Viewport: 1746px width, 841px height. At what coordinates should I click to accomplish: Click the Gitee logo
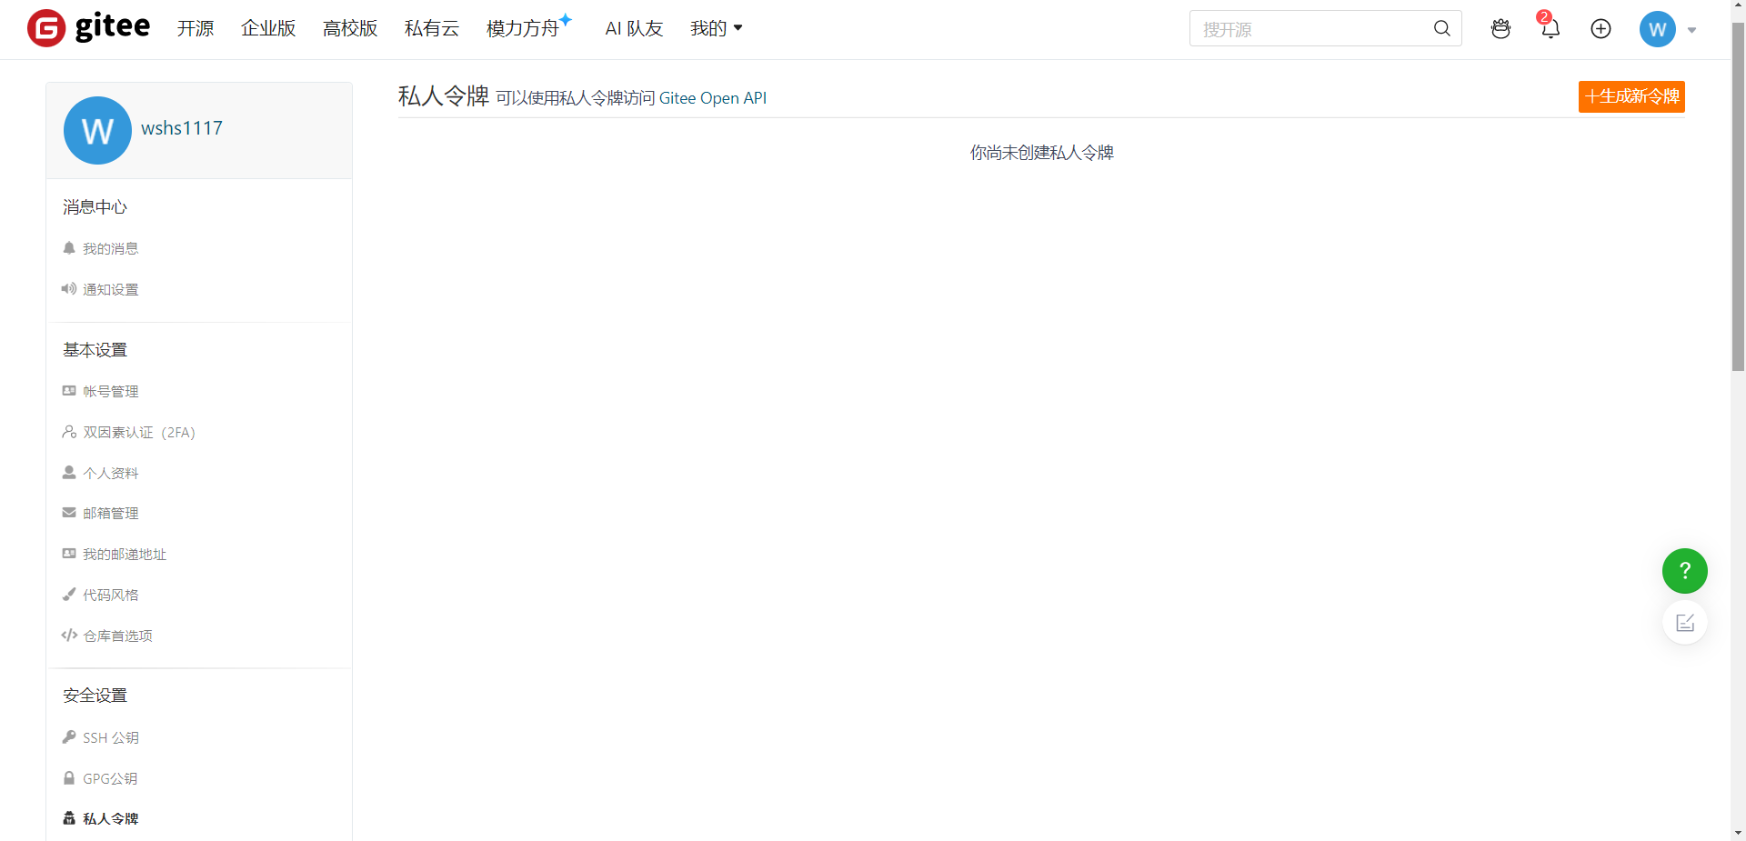tap(88, 28)
